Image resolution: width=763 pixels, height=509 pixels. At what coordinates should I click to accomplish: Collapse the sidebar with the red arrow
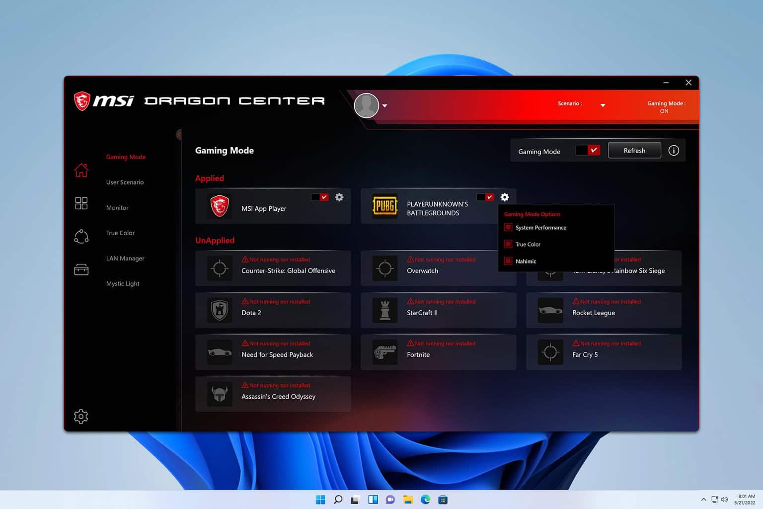tap(179, 134)
